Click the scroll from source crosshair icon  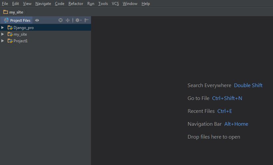(x=61, y=20)
